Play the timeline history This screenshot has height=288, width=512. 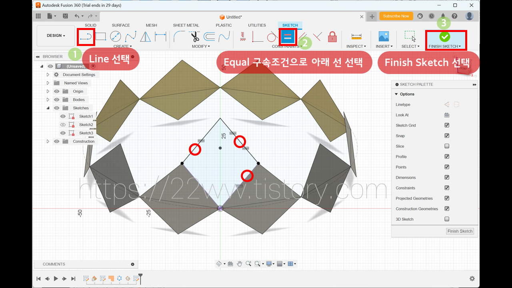click(56, 278)
